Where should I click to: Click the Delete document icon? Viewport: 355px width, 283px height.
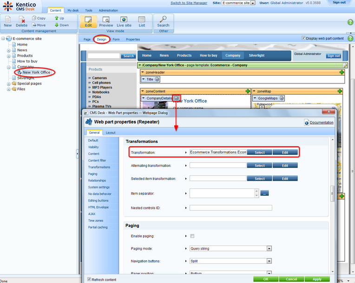(x=21, y=19)
